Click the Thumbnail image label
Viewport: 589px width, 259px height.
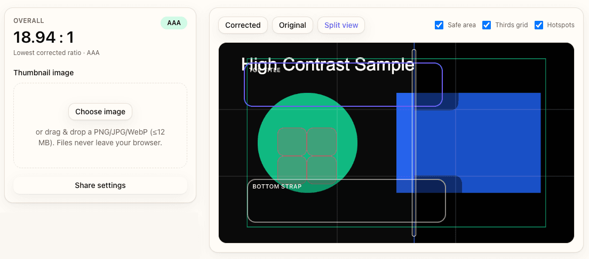(44, 73)
